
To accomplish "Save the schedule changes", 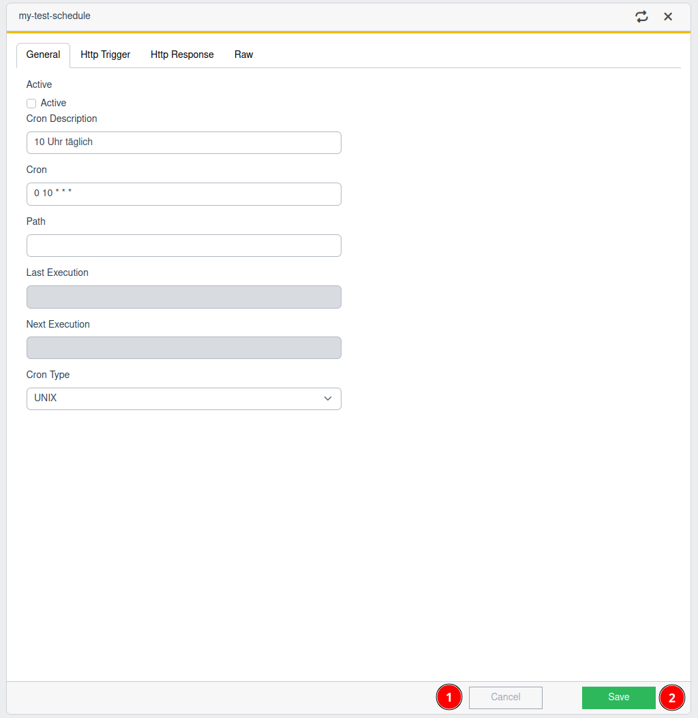I will (x=619, y=698).
